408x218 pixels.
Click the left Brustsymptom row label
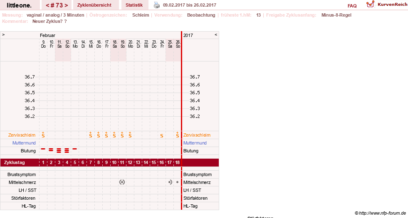point(22,174)
